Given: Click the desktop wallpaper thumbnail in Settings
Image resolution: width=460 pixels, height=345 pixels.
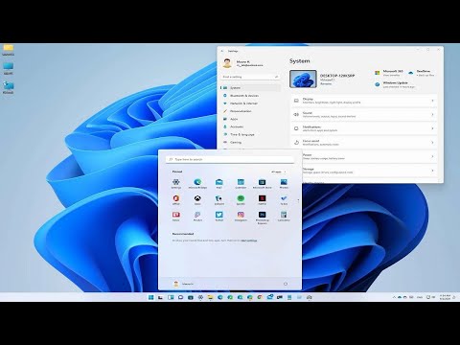Looking at the screenshot, I should tap(303, 79).
